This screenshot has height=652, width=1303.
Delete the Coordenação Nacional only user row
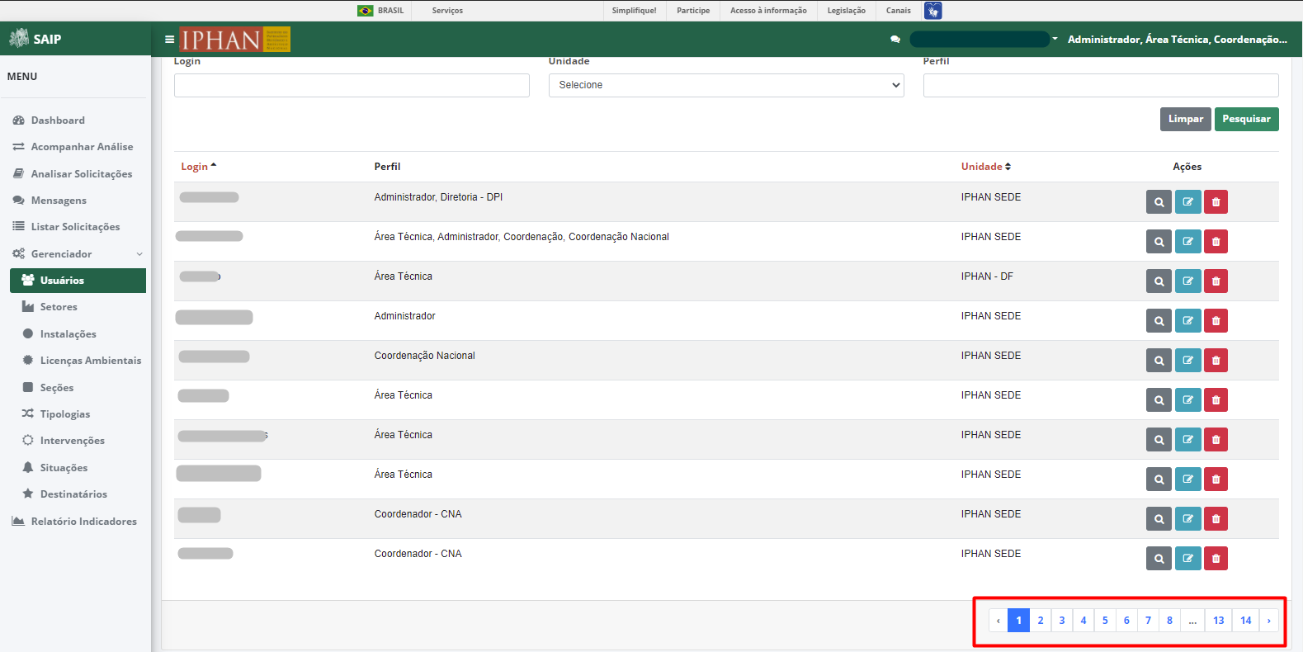pyautogui.click(x=1216, y=361)
